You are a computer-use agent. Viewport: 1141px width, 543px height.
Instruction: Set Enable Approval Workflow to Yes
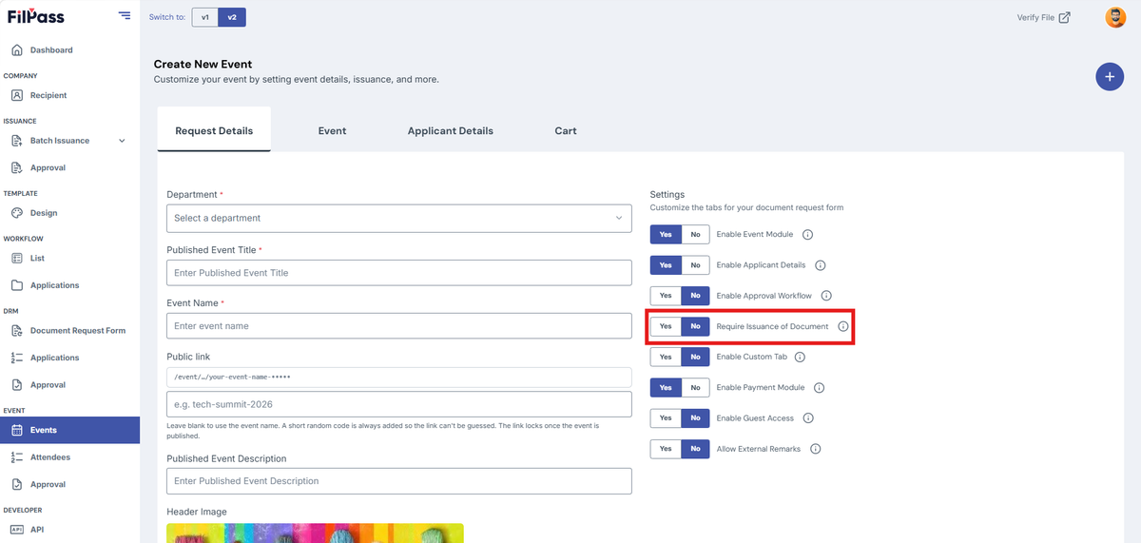(x=666, y=296)
